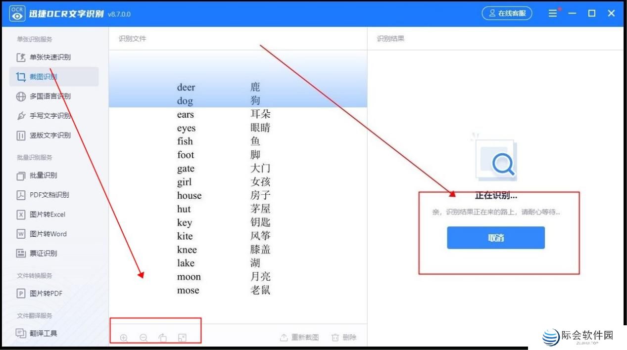Open the hamburger main menu
Viewport: 627px width, 350px height.
tap(553, 13)
